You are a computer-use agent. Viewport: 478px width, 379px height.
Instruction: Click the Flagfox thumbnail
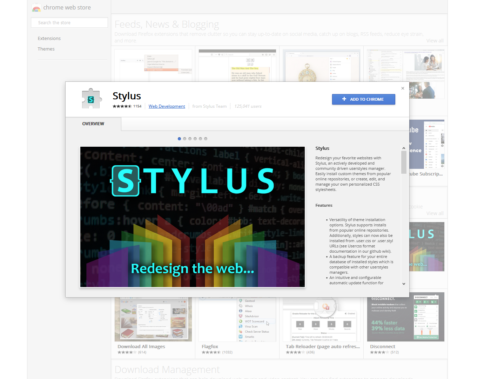click(x=237, y=319)
